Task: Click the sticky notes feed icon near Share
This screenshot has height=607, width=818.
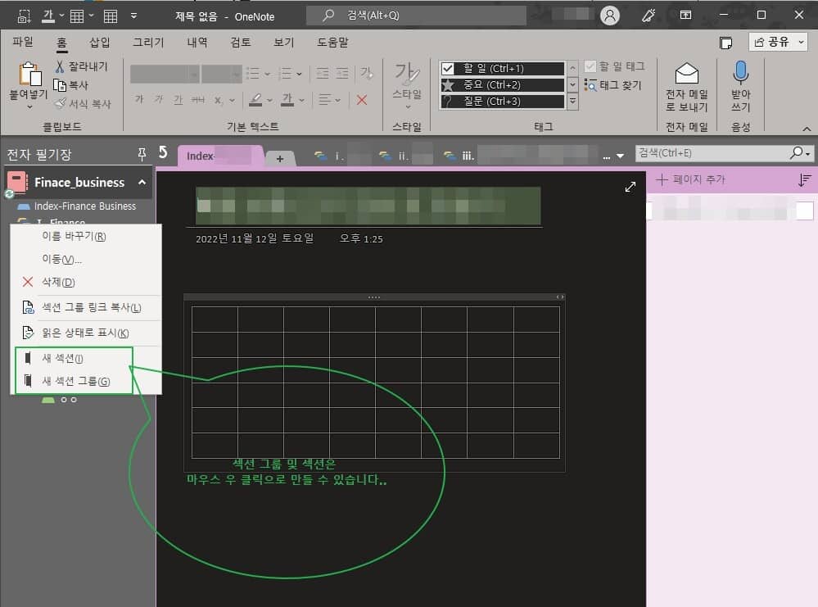Action: 725,43
